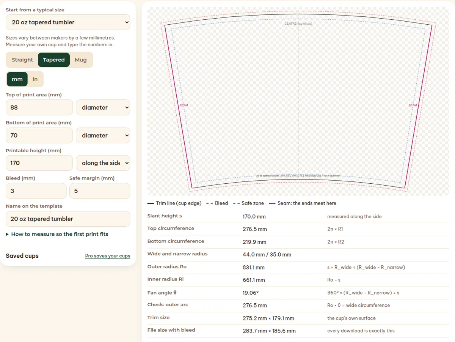Expand 'How to measure so the first print fits'

point(57,234)
